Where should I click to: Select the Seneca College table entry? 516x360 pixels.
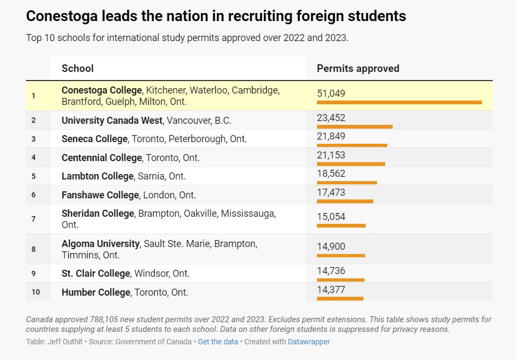pos(95,139)
